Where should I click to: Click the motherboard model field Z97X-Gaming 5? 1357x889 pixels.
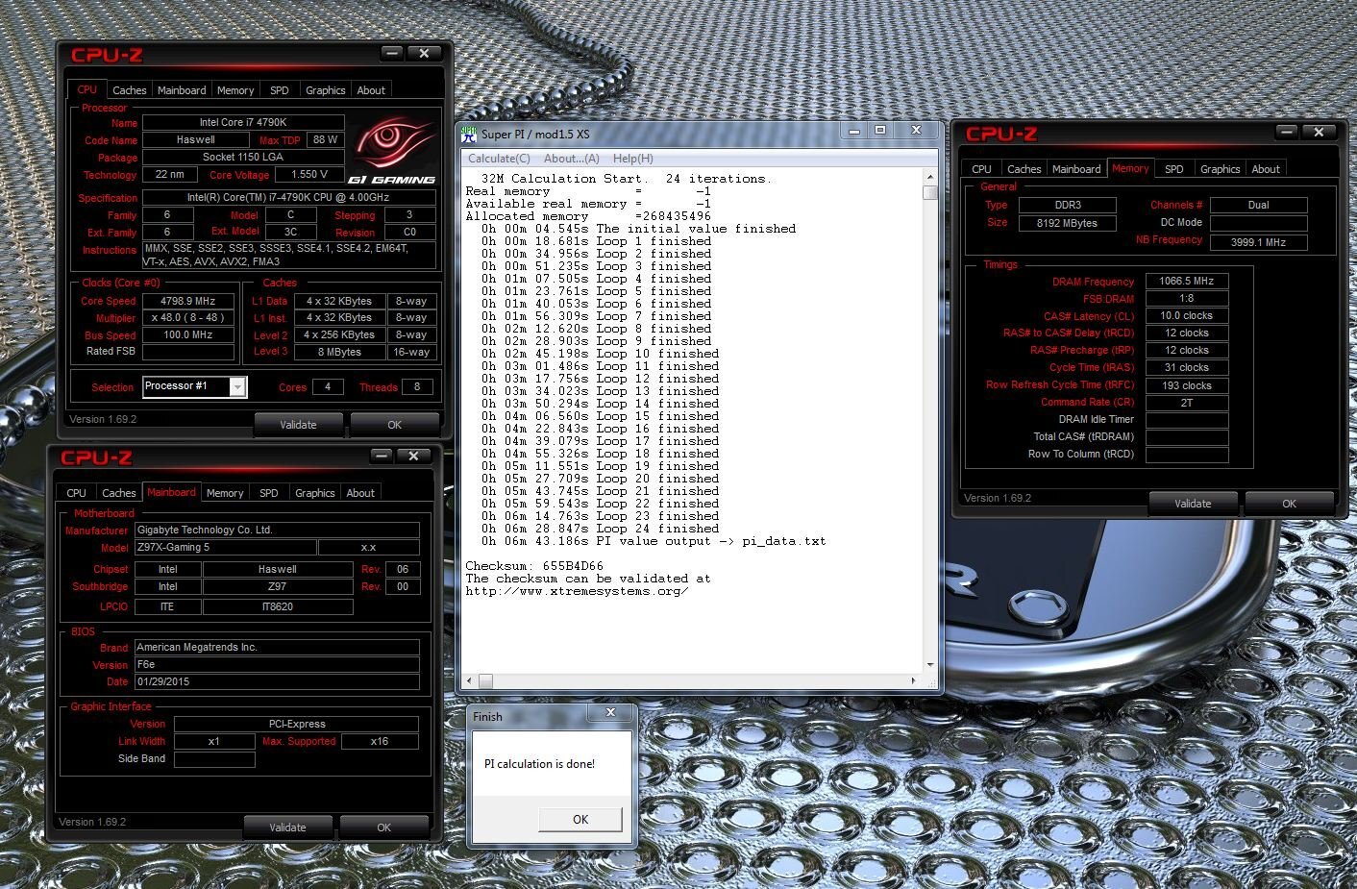pos(225,548)
